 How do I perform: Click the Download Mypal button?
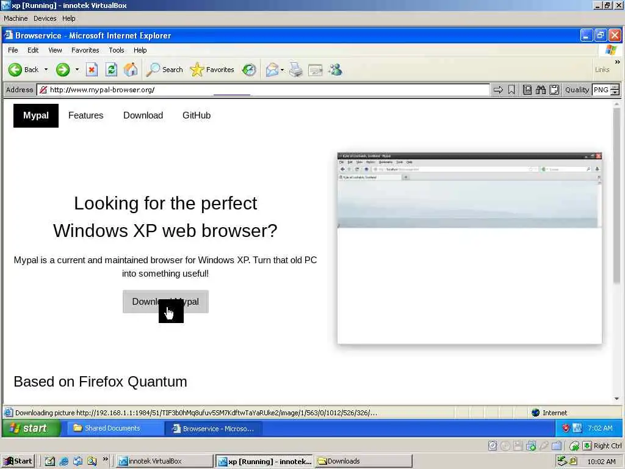pos(165,302)
